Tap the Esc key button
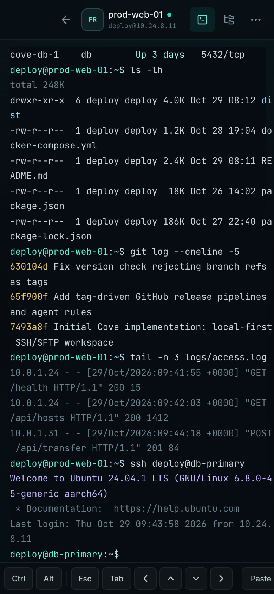The width and height of the screenshot is (274, 594). coord(85,579)
